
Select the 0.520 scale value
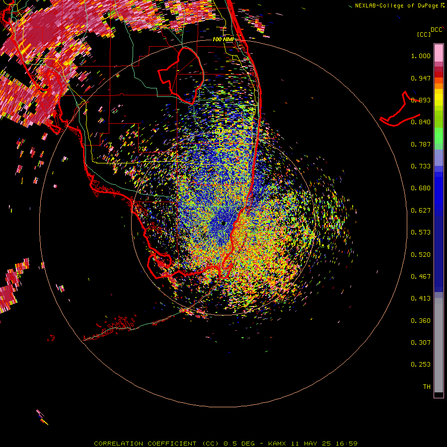[x=421, y=255]
